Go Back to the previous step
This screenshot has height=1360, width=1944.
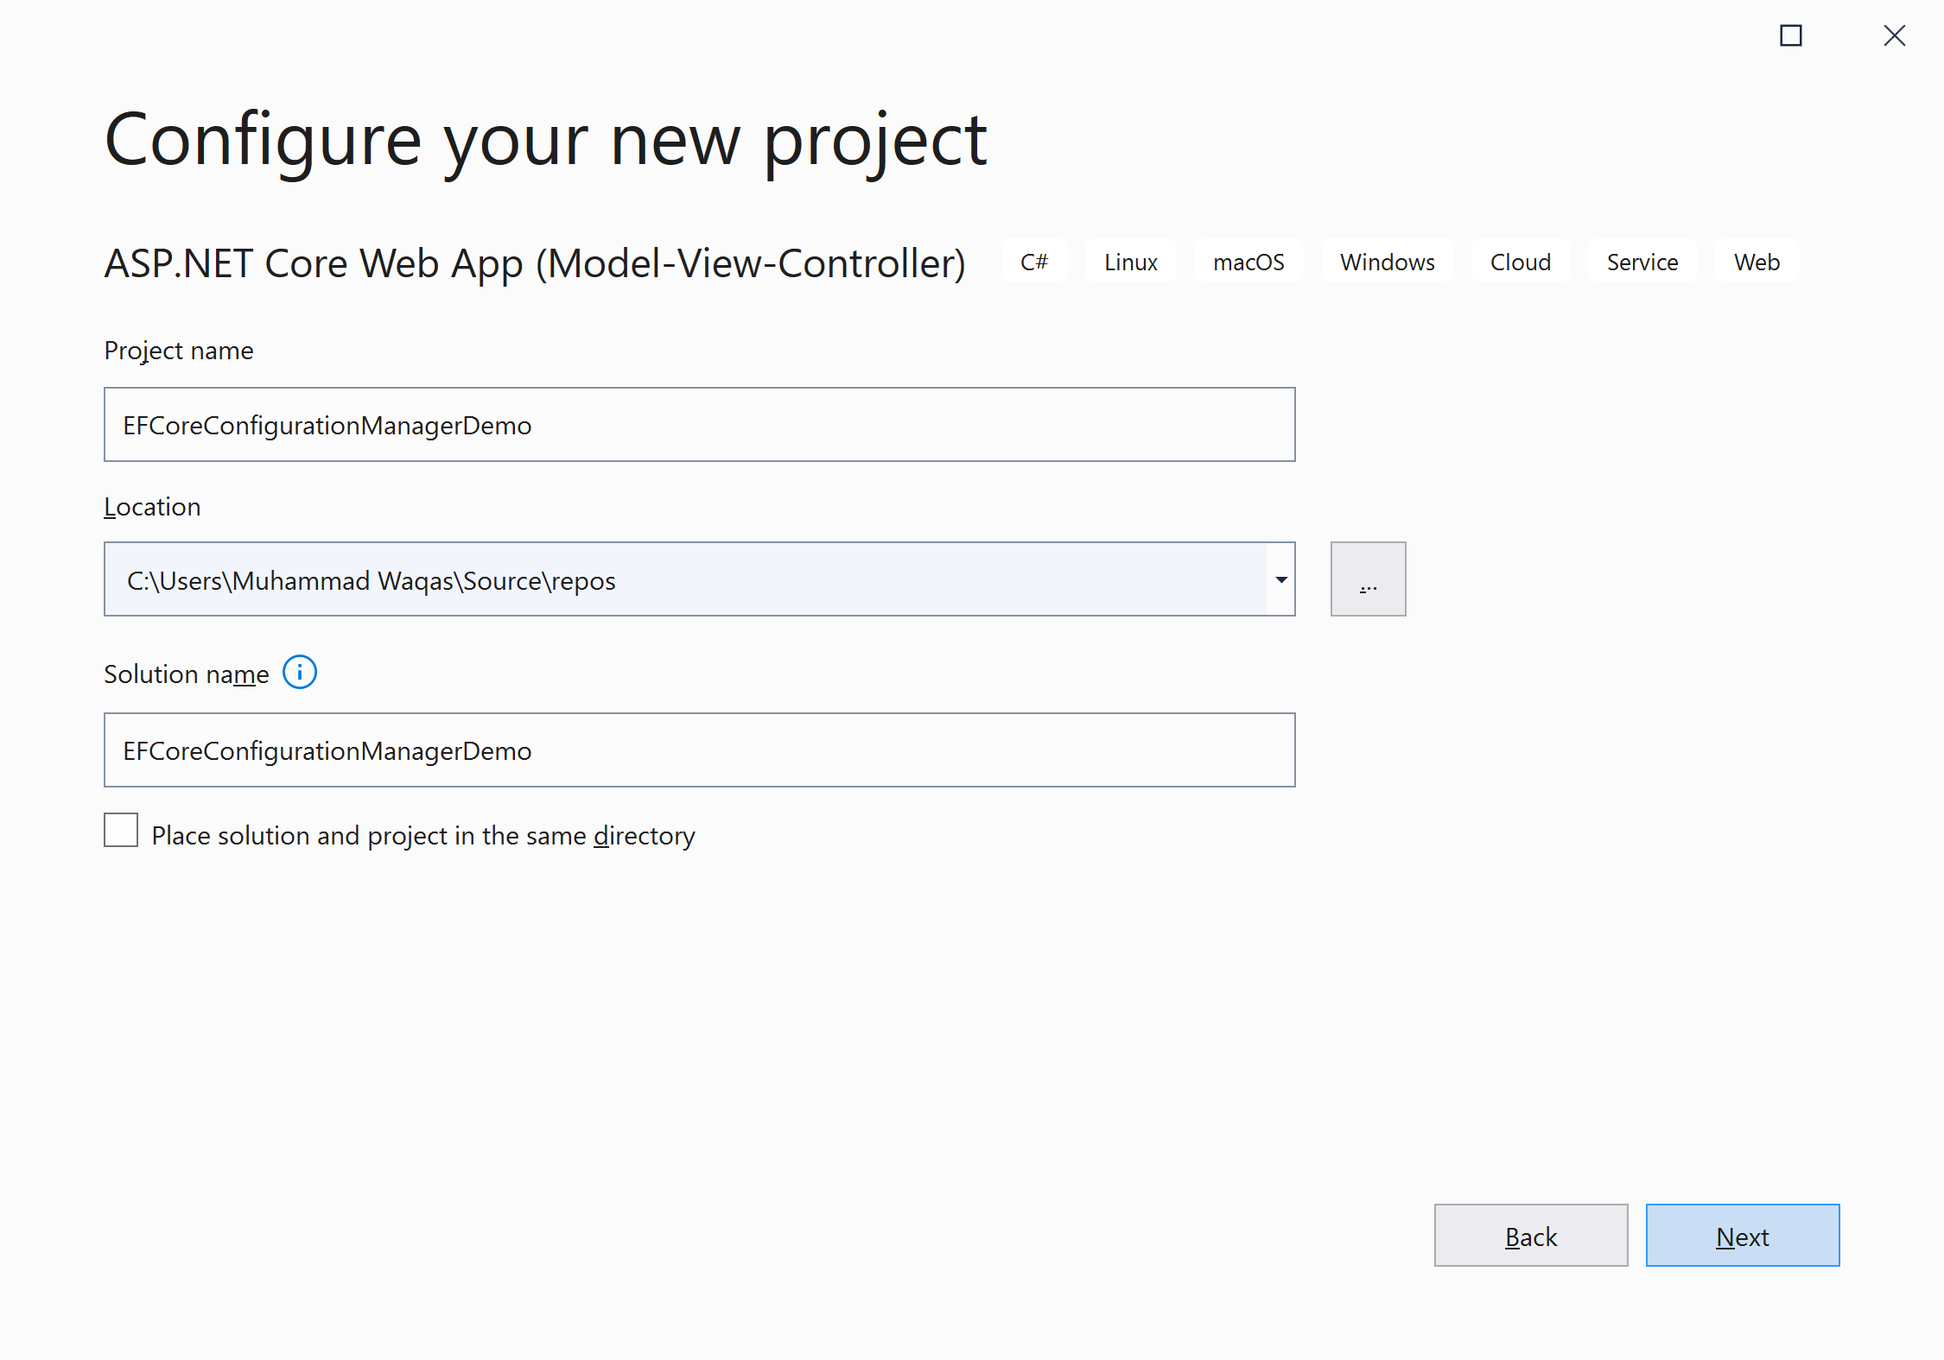[1530, 1236]
